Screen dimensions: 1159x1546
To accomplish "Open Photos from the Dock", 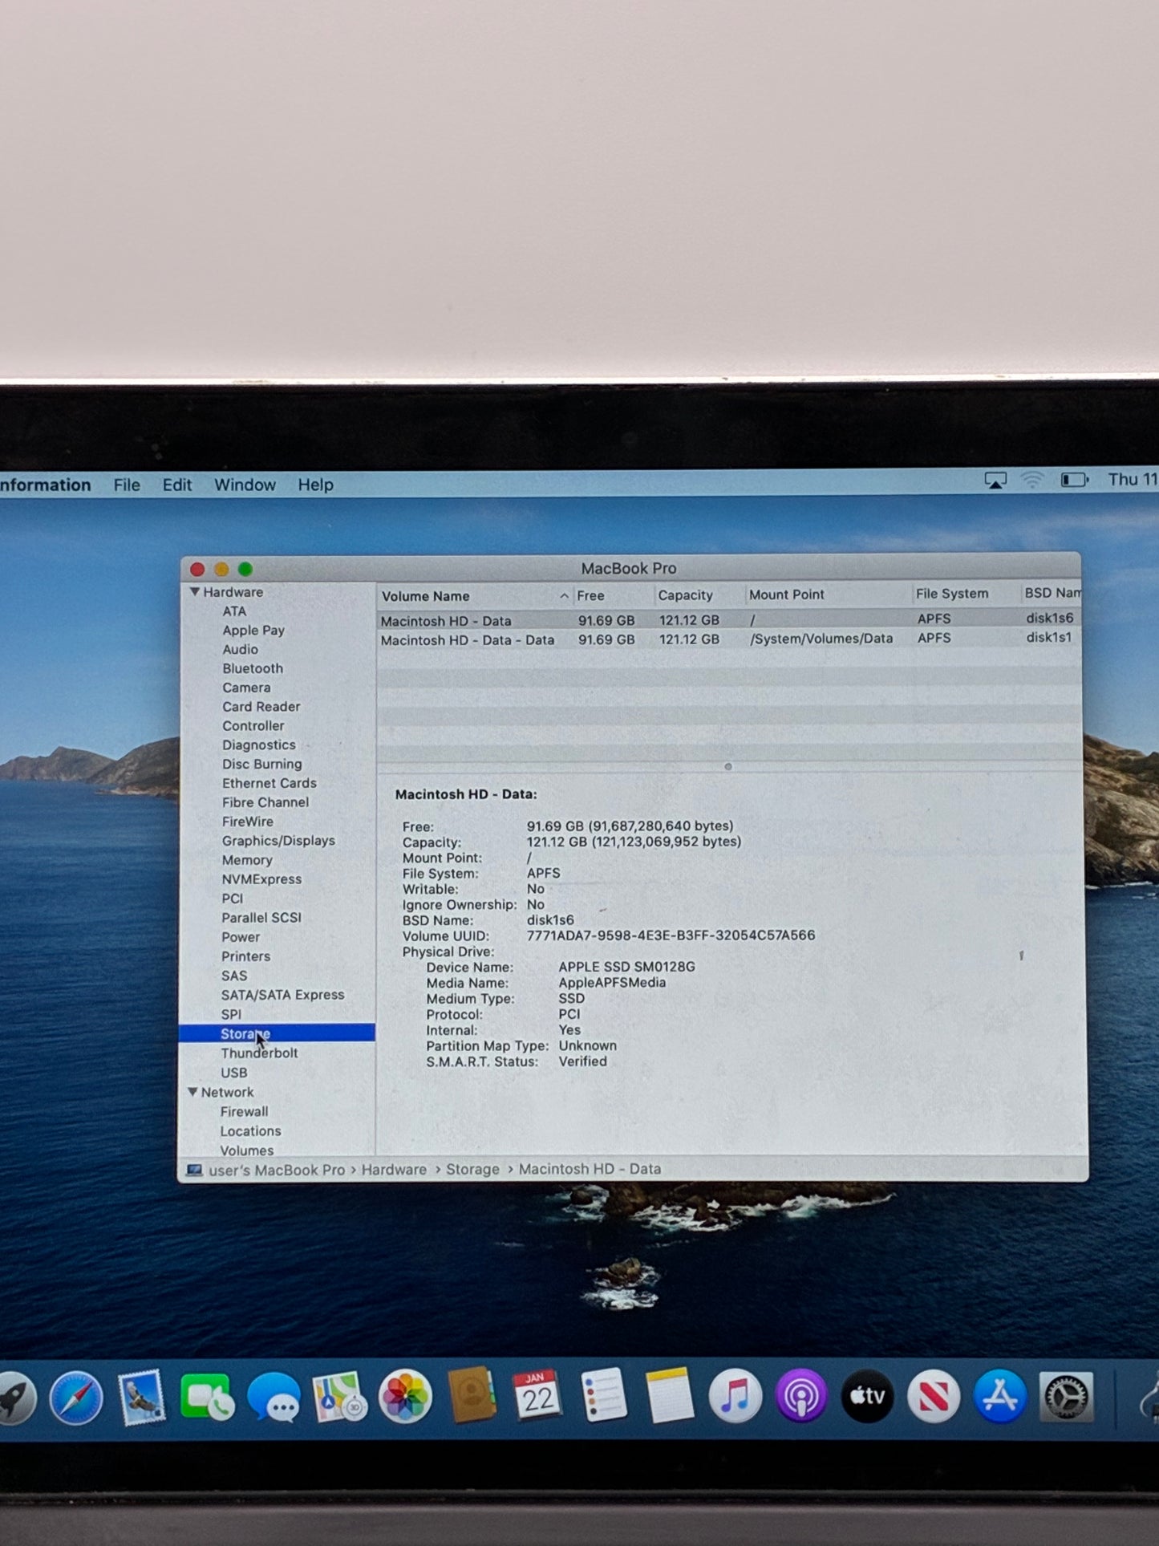I will (x=405, y=1397).
